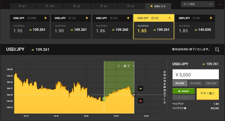Switch to the 5分 tab
This screenshot has width=225, height=121.
[131, 6]
